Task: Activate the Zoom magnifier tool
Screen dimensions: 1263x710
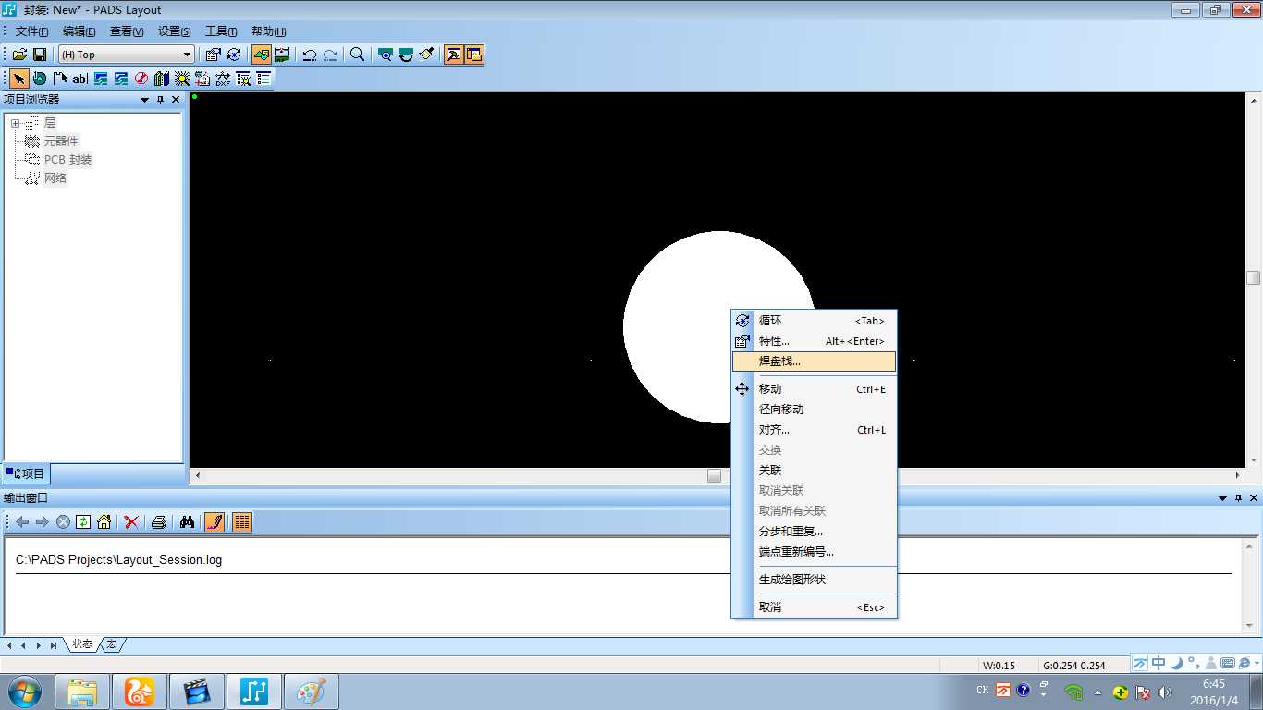Action: 357,55
